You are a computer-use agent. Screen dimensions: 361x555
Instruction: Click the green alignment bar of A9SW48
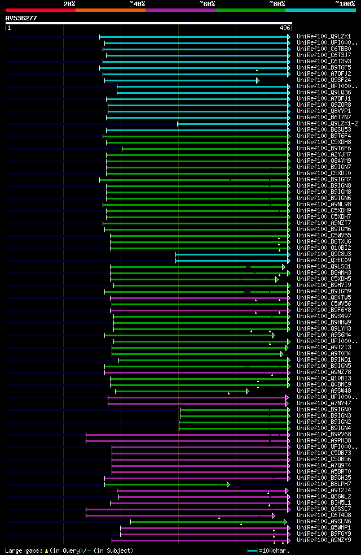coord(182,392)
